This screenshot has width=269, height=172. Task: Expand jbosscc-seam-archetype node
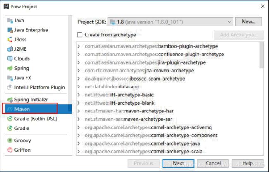[x=79, y=79]
